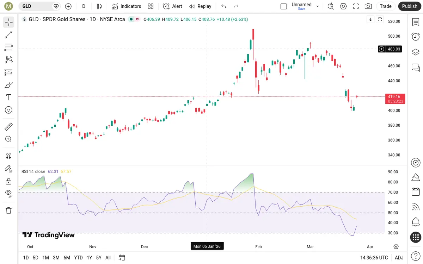Screen dimensions: 423x264
Task: Take a chart snapshot with camera icon
Action: [368, 6]
